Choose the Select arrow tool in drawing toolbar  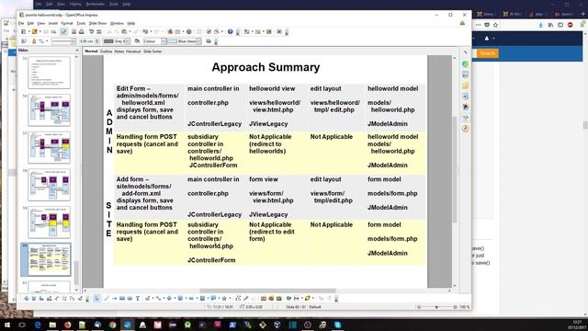coord(97,298)
